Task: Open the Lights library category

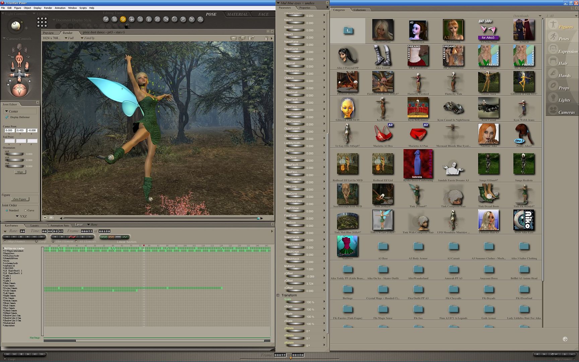Action: click(x=564, y=100)
